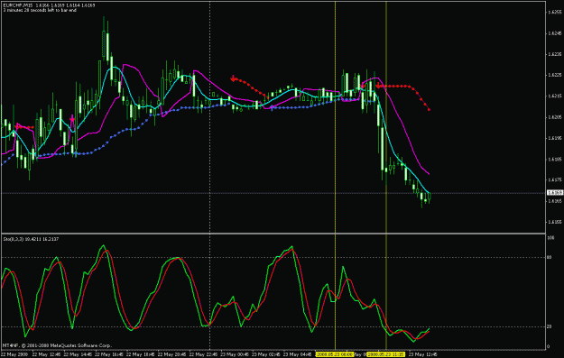The height and width of the screenshot is (358, 564).
Task: Click the first yellow highlighted date label 2008.05.23 08:00
Action: [335, 354]
